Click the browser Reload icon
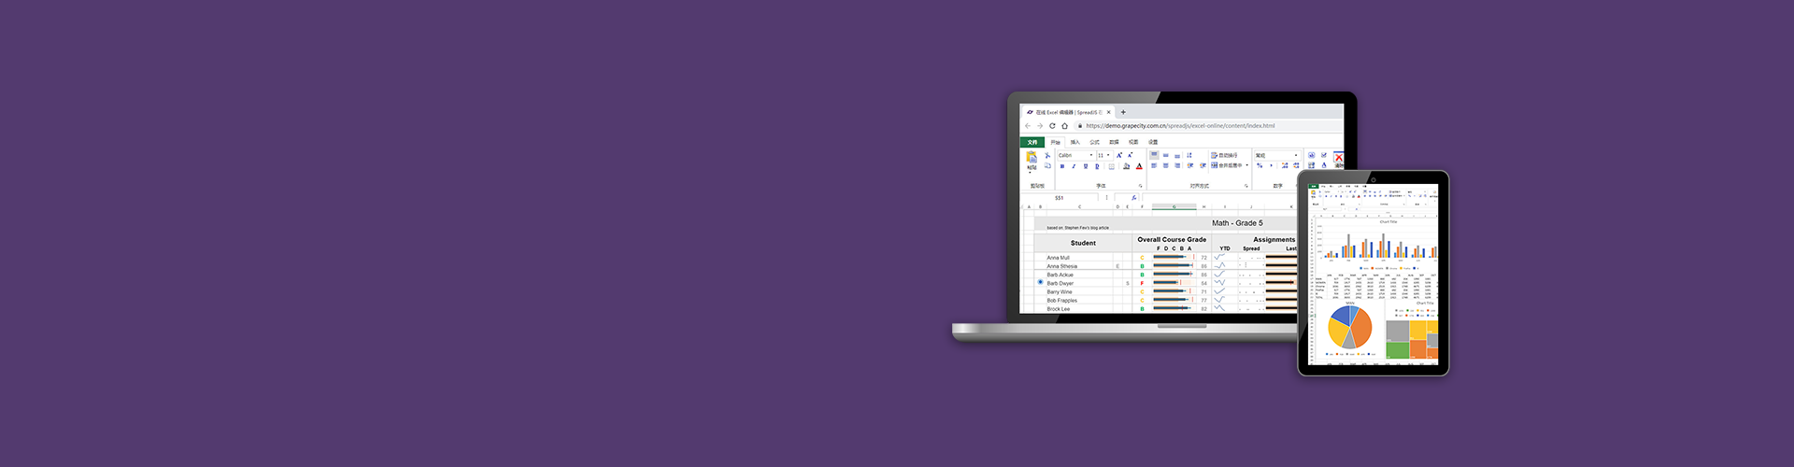Image resolution: width=1794 pixels, height=467 pixels. click(x=1052, y=126)
